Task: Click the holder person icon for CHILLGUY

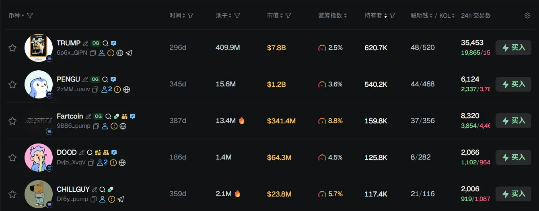Action: tap(103, 199)
